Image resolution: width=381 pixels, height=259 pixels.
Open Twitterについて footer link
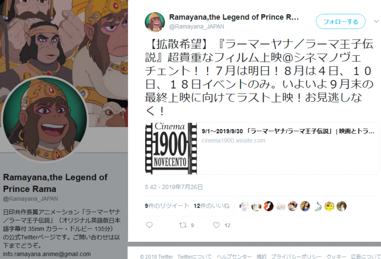coord(194,256)
